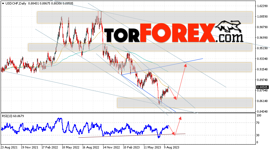Click the RSI 30 level label
270x151 pixels.
coord(258,135)
